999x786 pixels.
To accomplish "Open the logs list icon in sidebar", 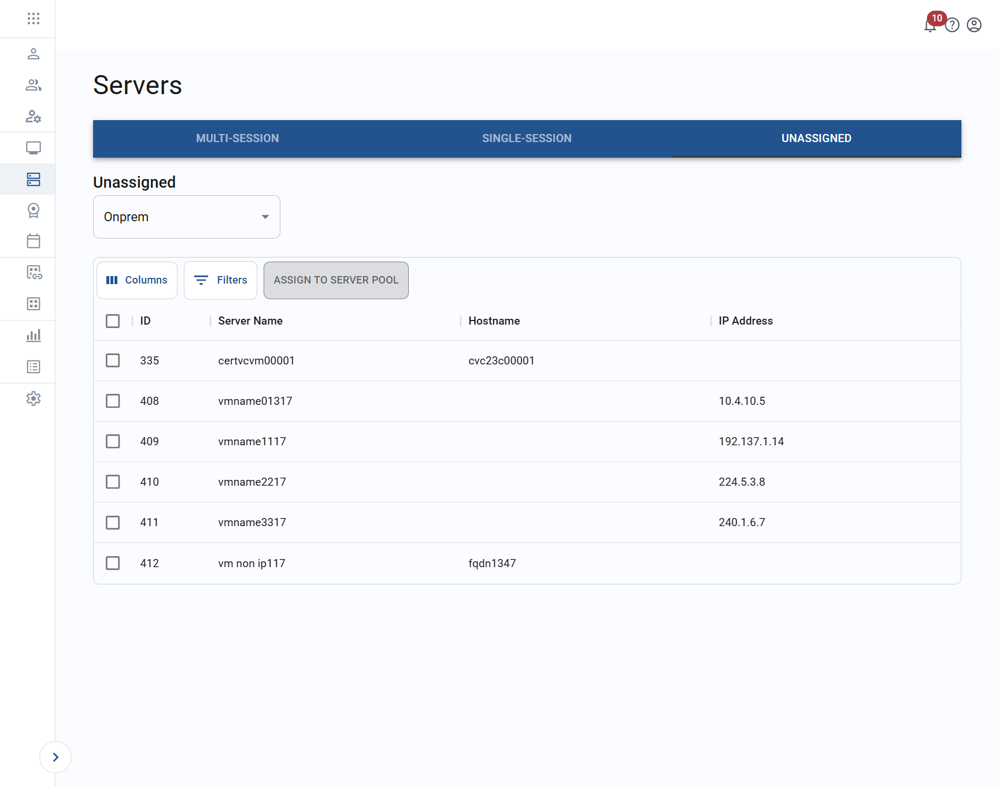I will pyautogui.click(x=33, y=366).
